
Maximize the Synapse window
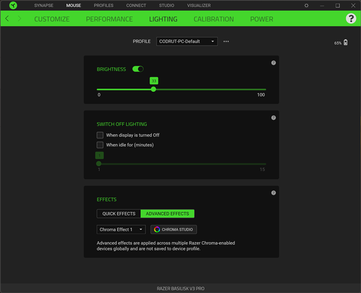338,6
